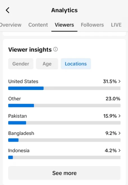Click the Pakistan row label
Image resolution: width=128 pixels, height=185 pixels.
click(x=18, y=116)
